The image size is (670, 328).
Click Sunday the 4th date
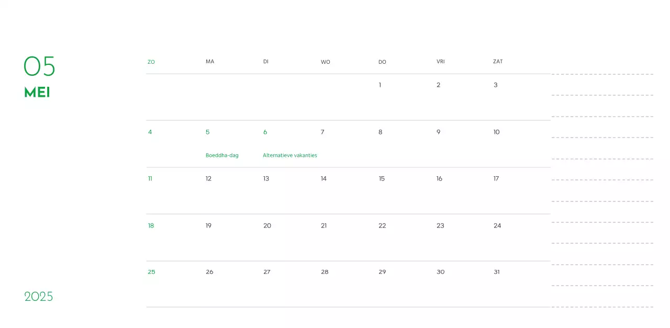150,132
